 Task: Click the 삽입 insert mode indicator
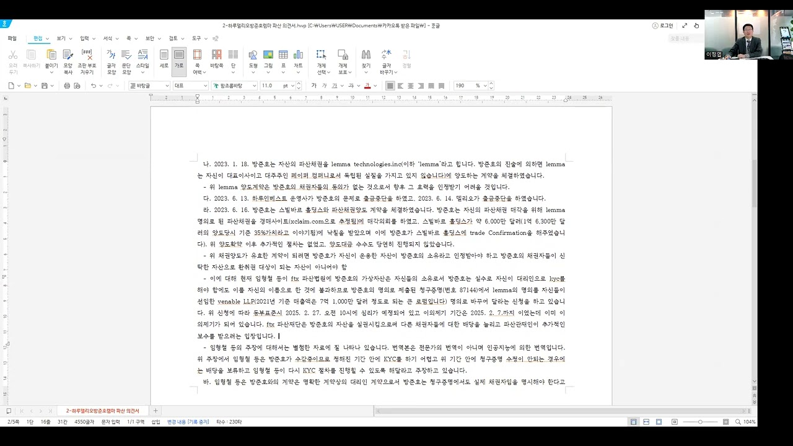156,422
